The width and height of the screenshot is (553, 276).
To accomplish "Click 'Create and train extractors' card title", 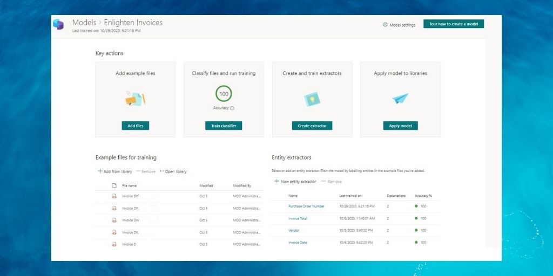I will pos(312,73).
